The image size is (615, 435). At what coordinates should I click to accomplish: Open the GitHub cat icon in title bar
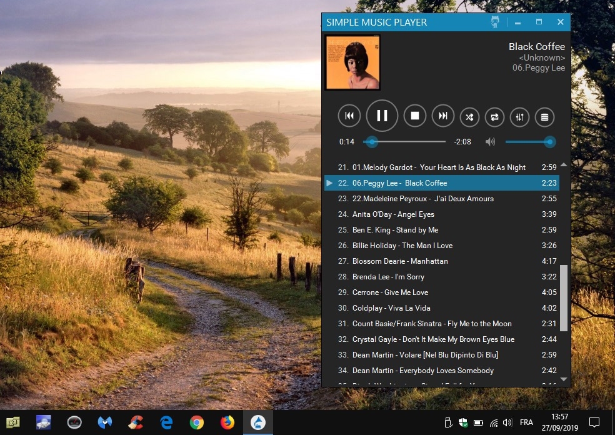tap(495, 22)
